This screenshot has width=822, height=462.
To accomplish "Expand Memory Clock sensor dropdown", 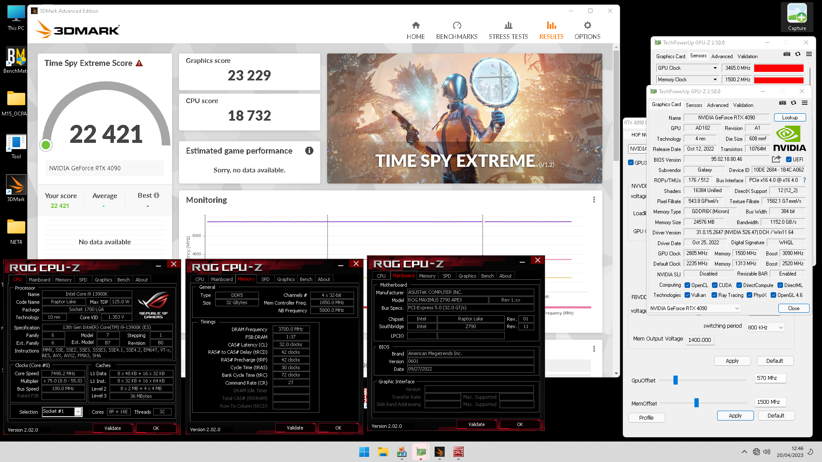I will coord(715,80).
